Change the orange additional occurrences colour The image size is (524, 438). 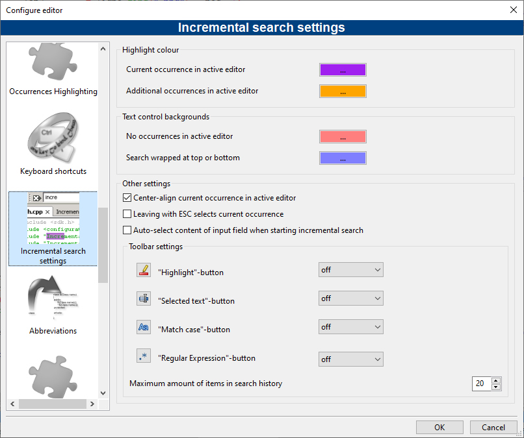(x=343, y=91)
